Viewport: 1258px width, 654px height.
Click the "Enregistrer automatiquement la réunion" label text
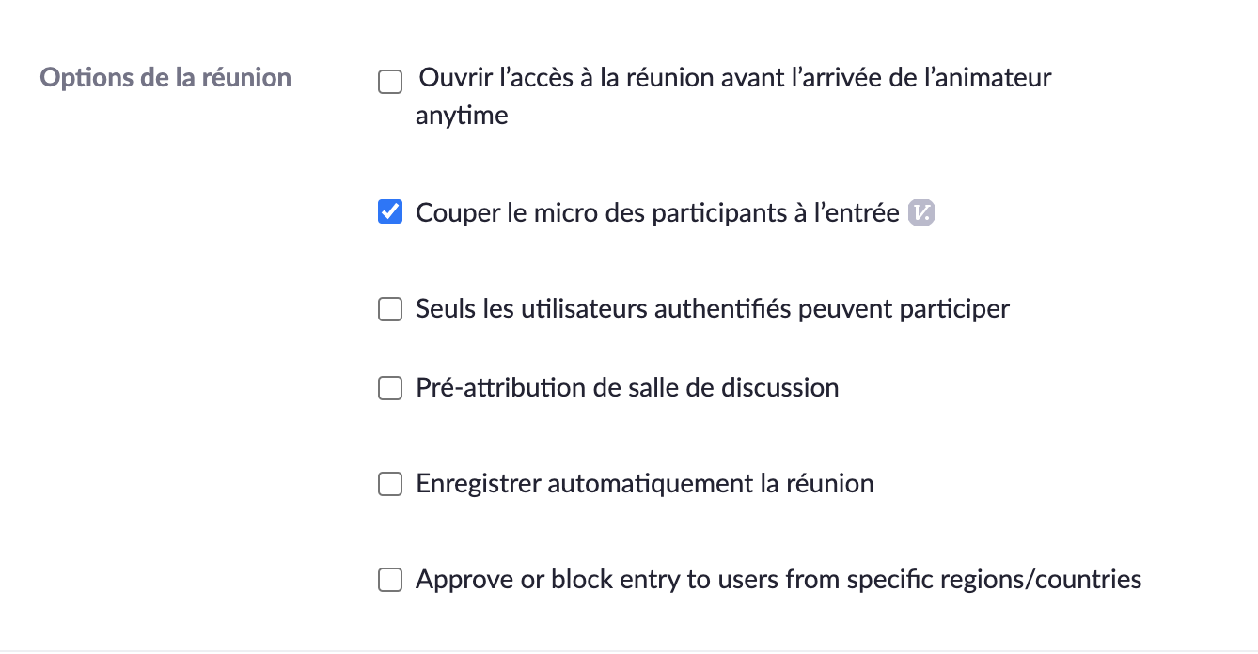[x=644, y=484]
